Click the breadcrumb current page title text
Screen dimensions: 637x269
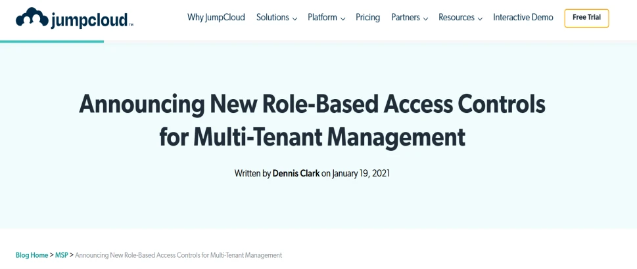[178, 255]
